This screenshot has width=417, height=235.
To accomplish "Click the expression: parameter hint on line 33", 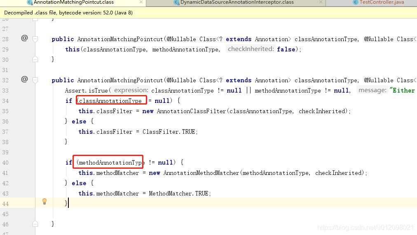I will pos(131,90).
